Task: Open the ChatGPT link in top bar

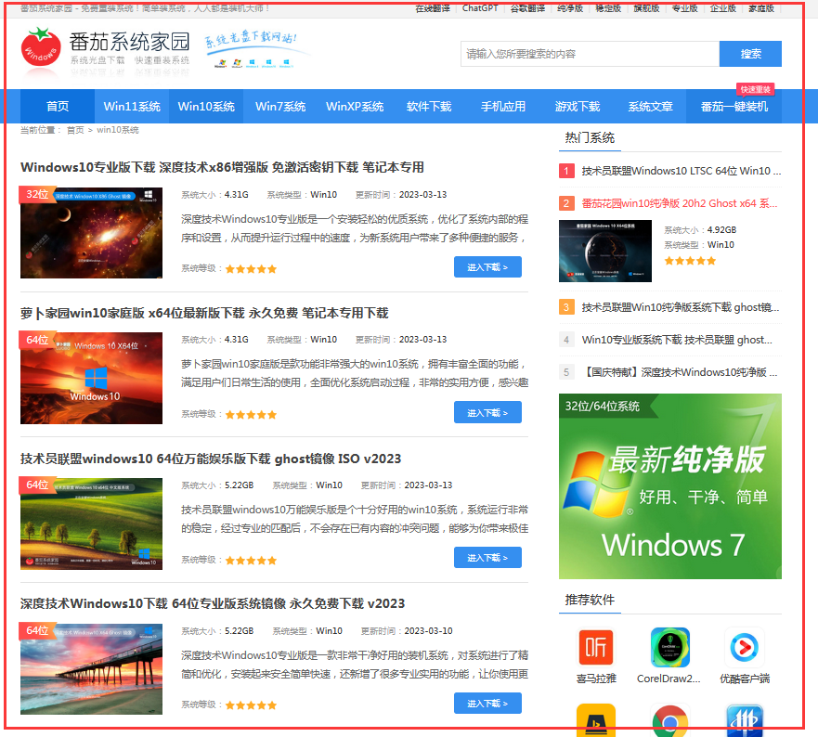Action: coord(480,8)
